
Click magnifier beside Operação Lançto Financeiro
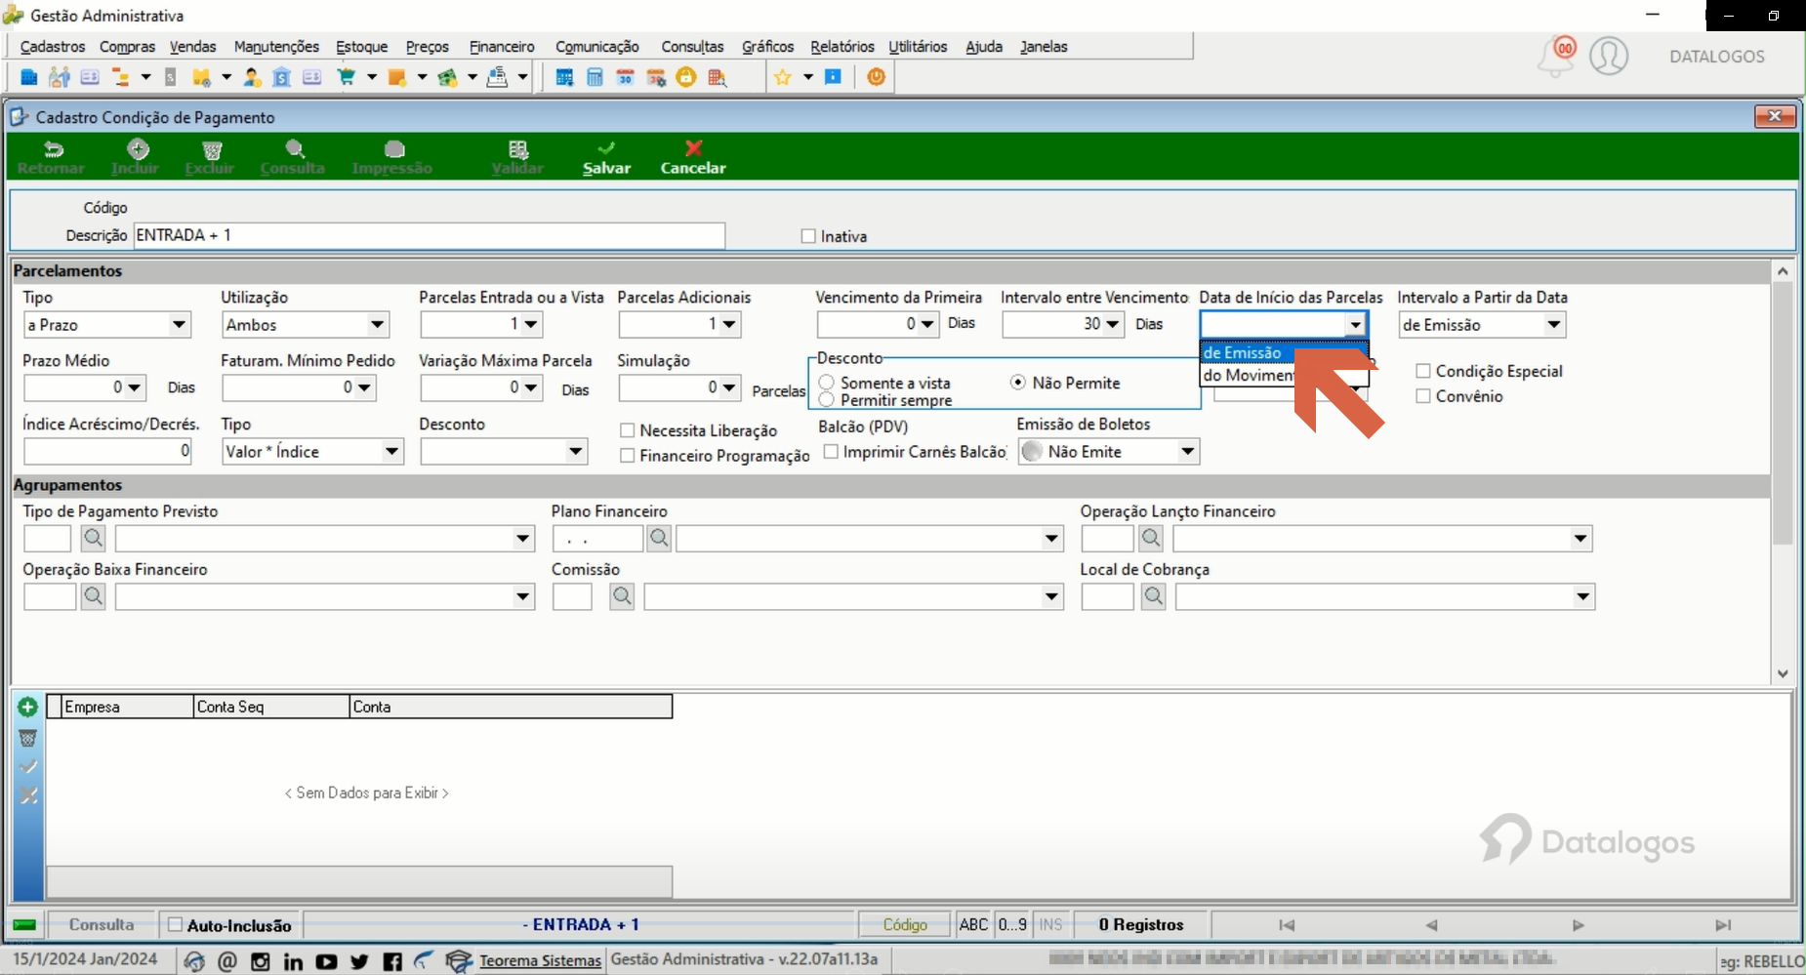coord(1151,538)
